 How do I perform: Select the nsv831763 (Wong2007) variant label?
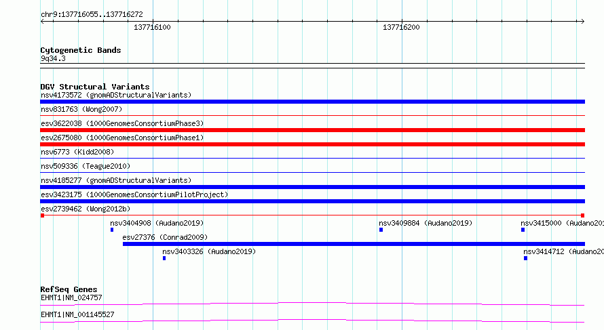81,109
